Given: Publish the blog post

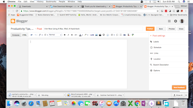Looking at the screenshot, I should click(x=150, y=29).
